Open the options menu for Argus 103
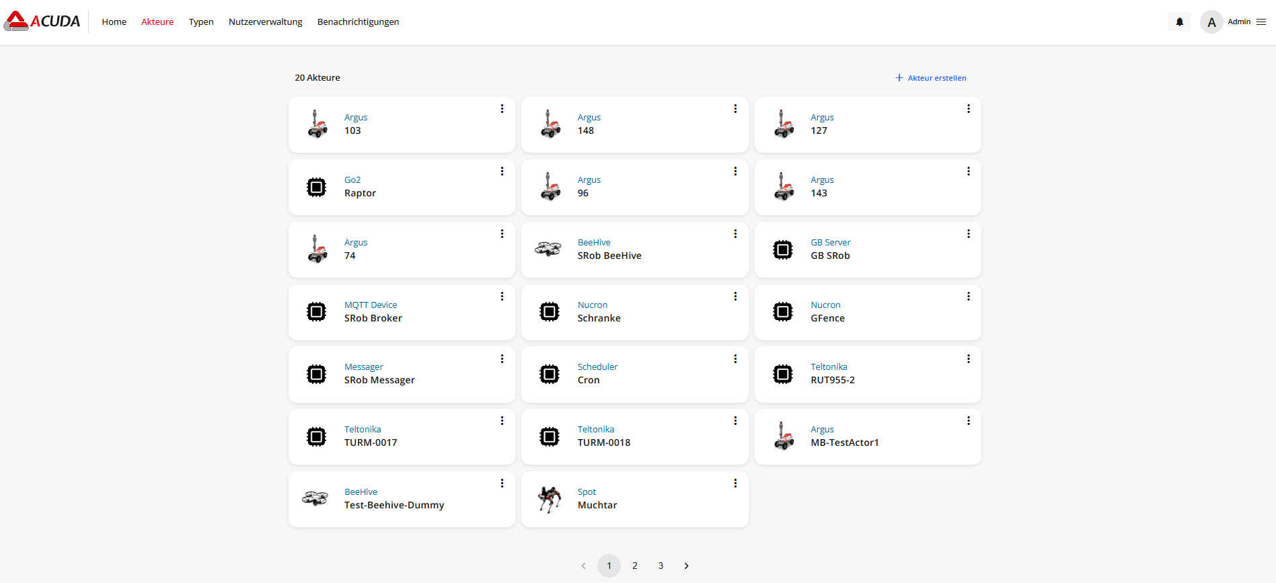This screenshot has height=583, width=1276. click(502, 109)
